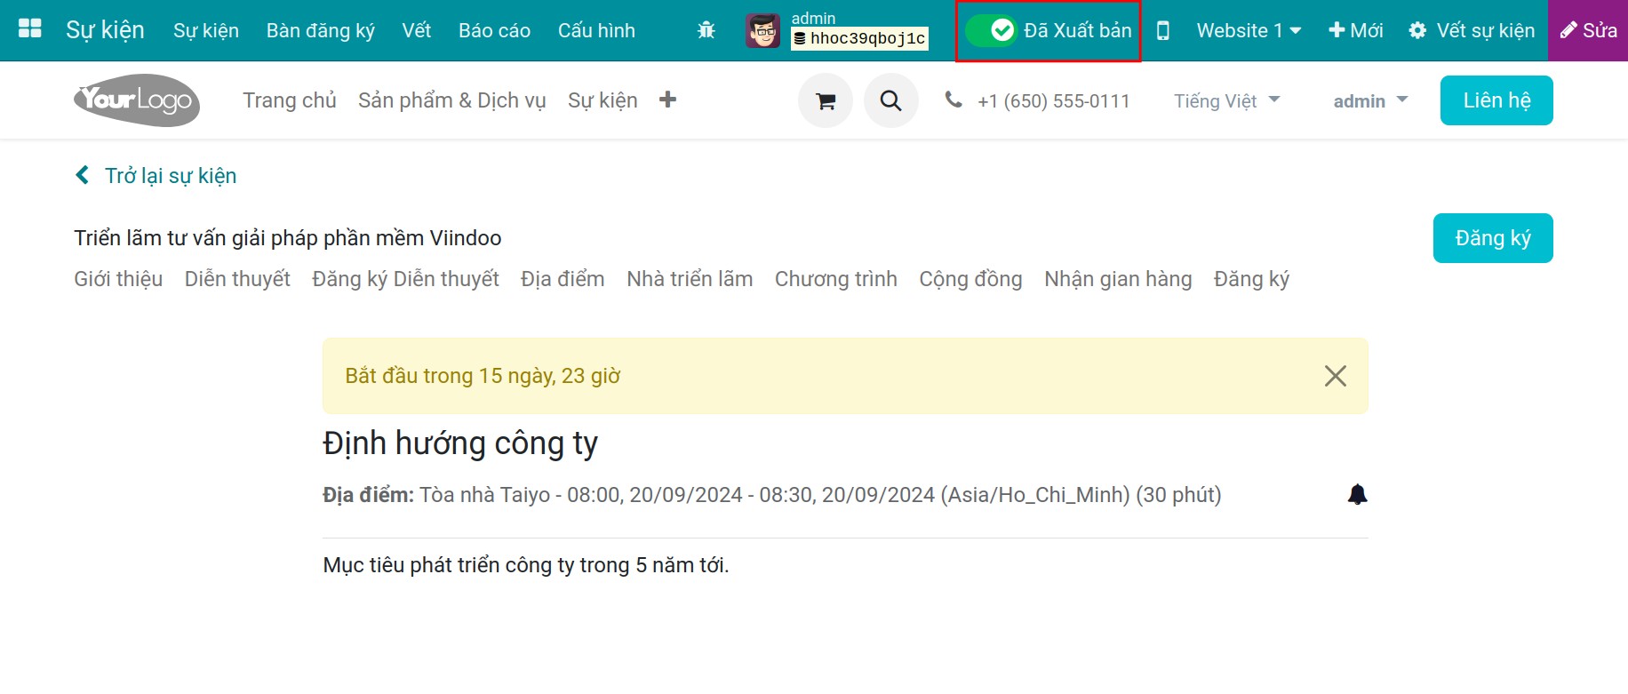Click the YourLogo website logo
Viewport: 1628px width, 694px height.
pos(137,100)
